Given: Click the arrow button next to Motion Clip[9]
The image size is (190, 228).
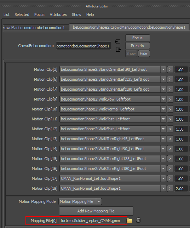Looking at the screenshot, I should [170, 99].
